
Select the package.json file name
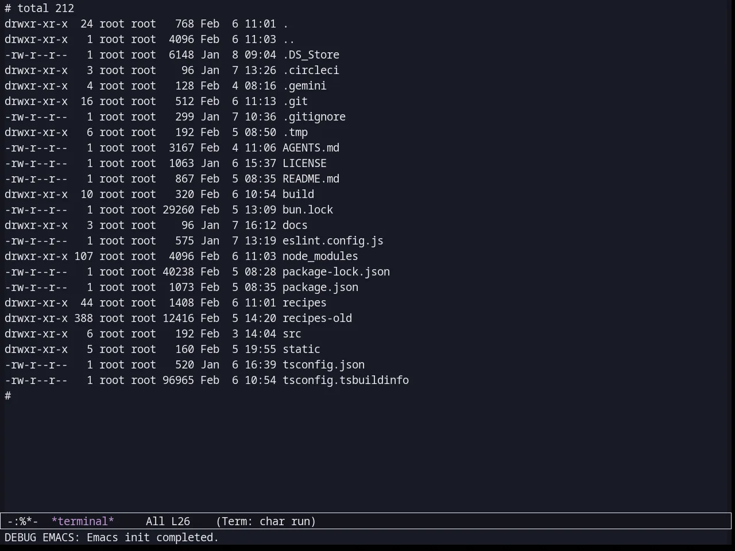(x=320, y=287)
